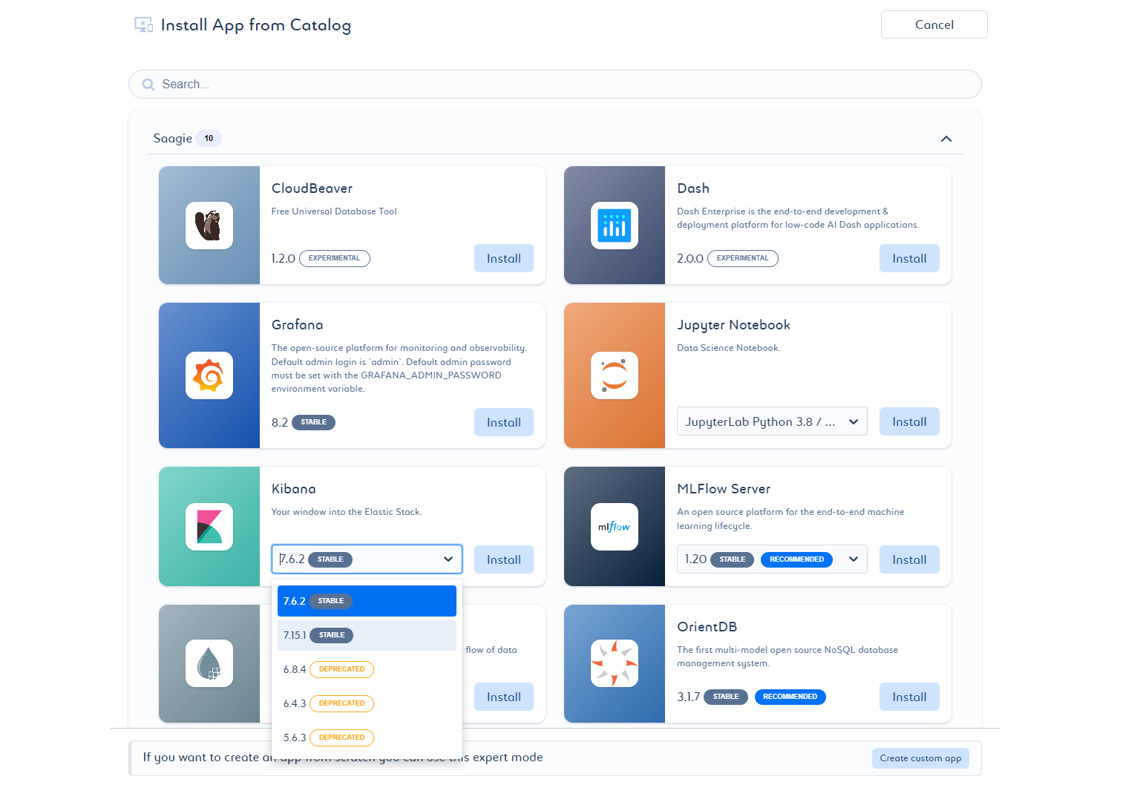Install the Jupyter Notebook app
Image resolution: width=1123 pixels, height=785 pixels.
pos(909,421)
